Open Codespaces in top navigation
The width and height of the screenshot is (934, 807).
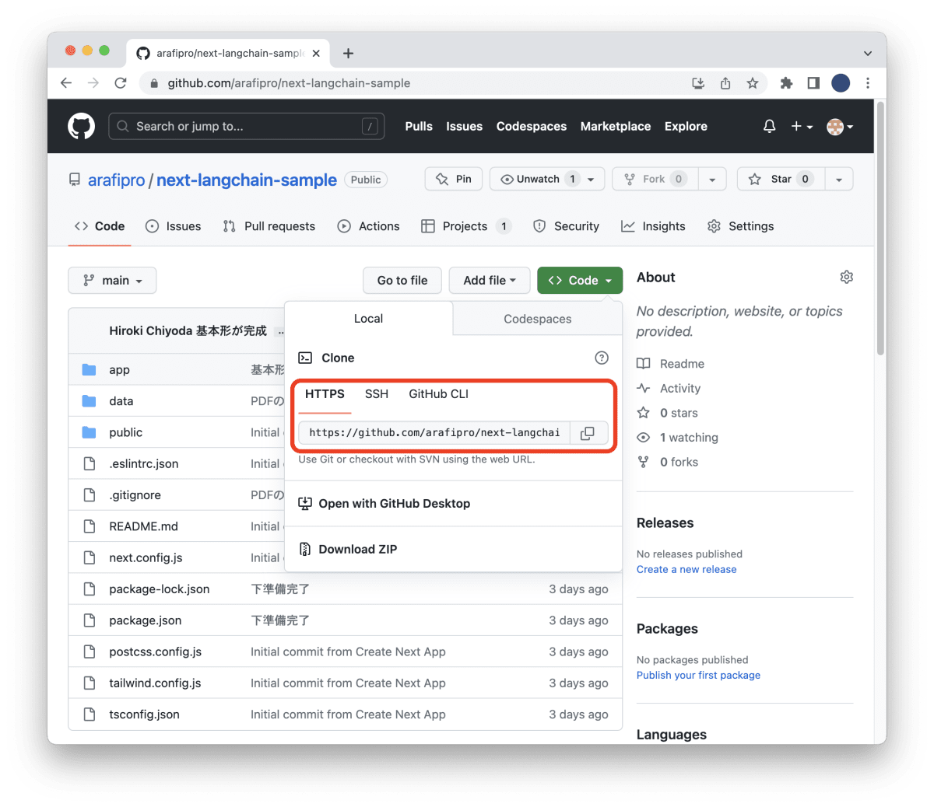click(x=532, y=126)
